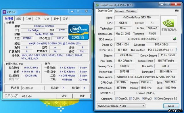Open the 关于 tab in CPU-Z
This screenshot has width=184, height=113.
65,19
